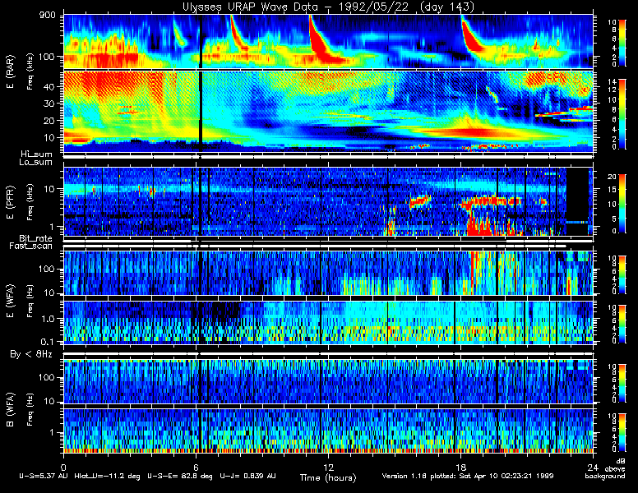Select the E (PFR) color bar scaled to 20

(x=622, y=204)
